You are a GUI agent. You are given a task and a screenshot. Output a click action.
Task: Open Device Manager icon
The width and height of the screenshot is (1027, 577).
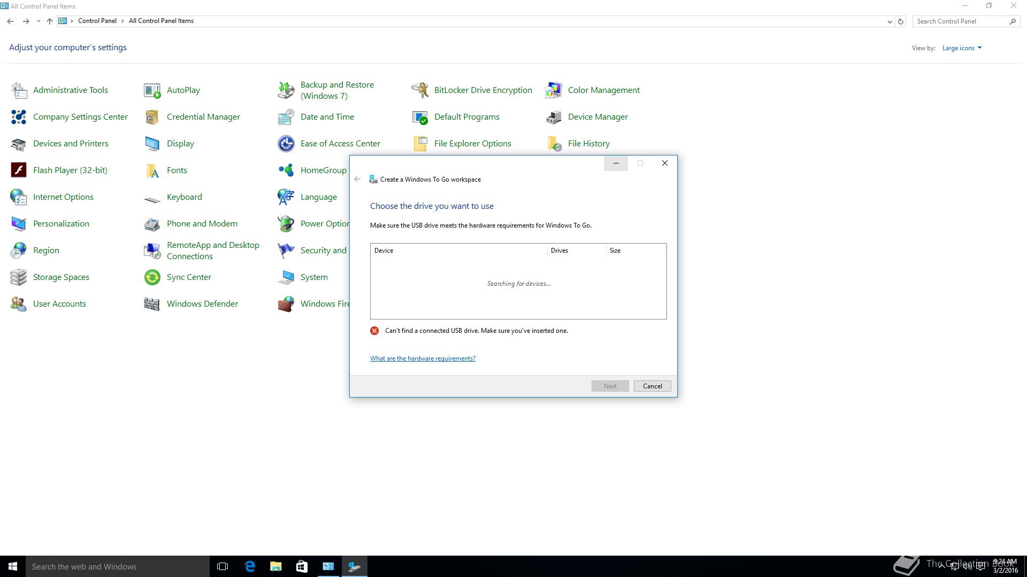point(554,117)
